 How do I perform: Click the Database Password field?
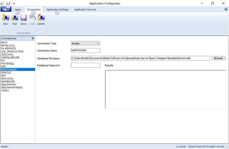86,65
